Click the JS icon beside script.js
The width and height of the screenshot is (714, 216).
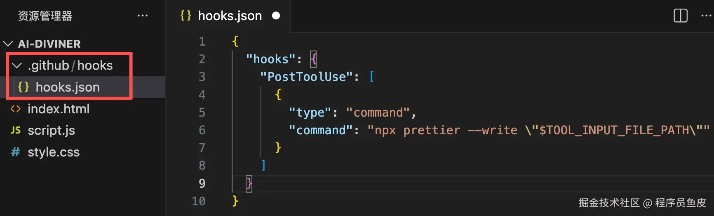click(16, 130)
